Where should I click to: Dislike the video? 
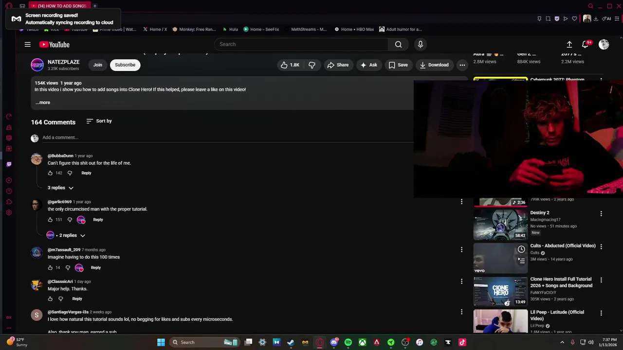tap(312, 65)
